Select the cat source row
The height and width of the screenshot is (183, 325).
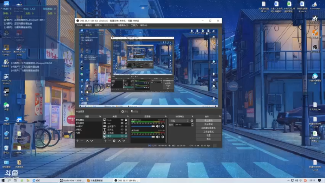(x=115, y=123)
